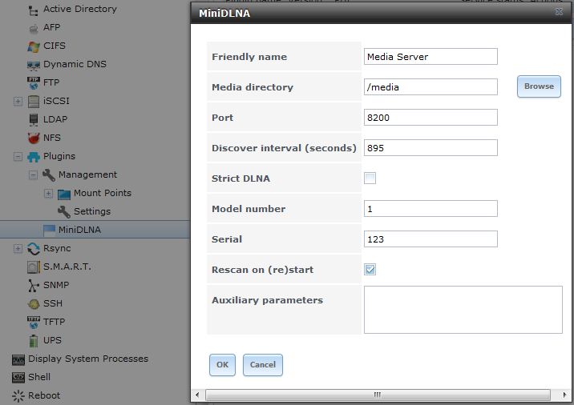Close the MiniDLNA dialog with the X
This screenshot has height=405, width=574.
(x=559, y=12)
